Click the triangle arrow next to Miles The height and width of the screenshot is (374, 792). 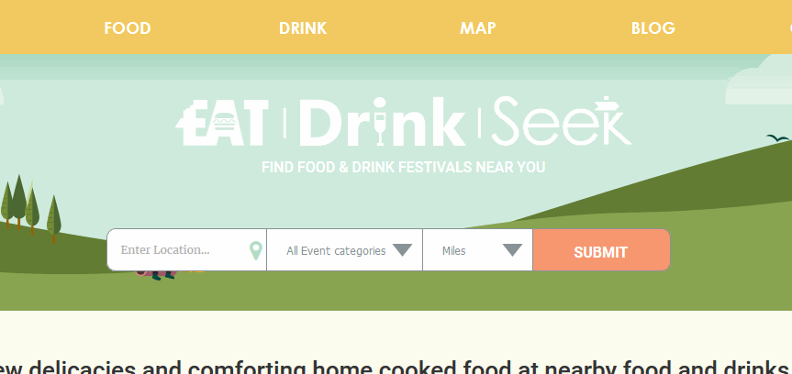coord(512,250)
